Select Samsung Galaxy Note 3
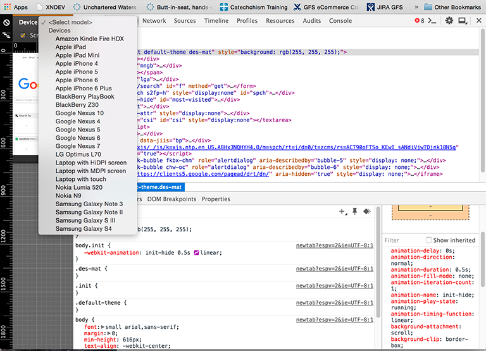The height and width of the screenshot is (351, 486). (88, 204)
